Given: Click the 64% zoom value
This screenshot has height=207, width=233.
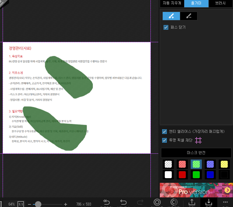Looking at the screenshot, I should click(11, 204).
